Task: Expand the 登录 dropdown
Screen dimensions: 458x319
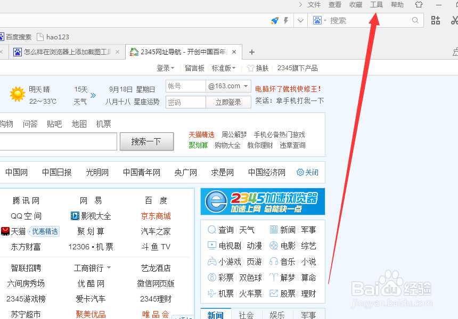Action: pyautogui.click(x=165, y=68)
